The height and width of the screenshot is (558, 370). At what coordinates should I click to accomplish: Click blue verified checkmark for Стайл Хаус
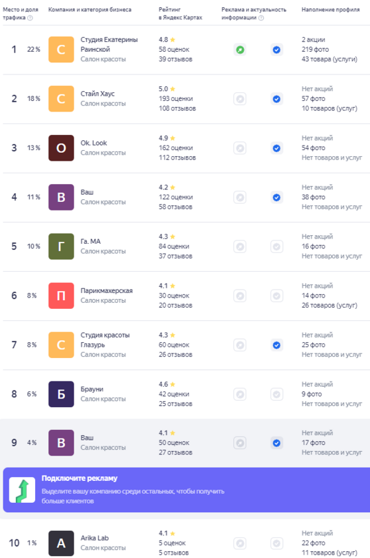(x=277, y=99)
